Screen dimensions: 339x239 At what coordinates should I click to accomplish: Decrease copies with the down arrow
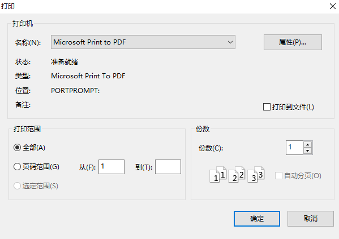coord(308,151)
